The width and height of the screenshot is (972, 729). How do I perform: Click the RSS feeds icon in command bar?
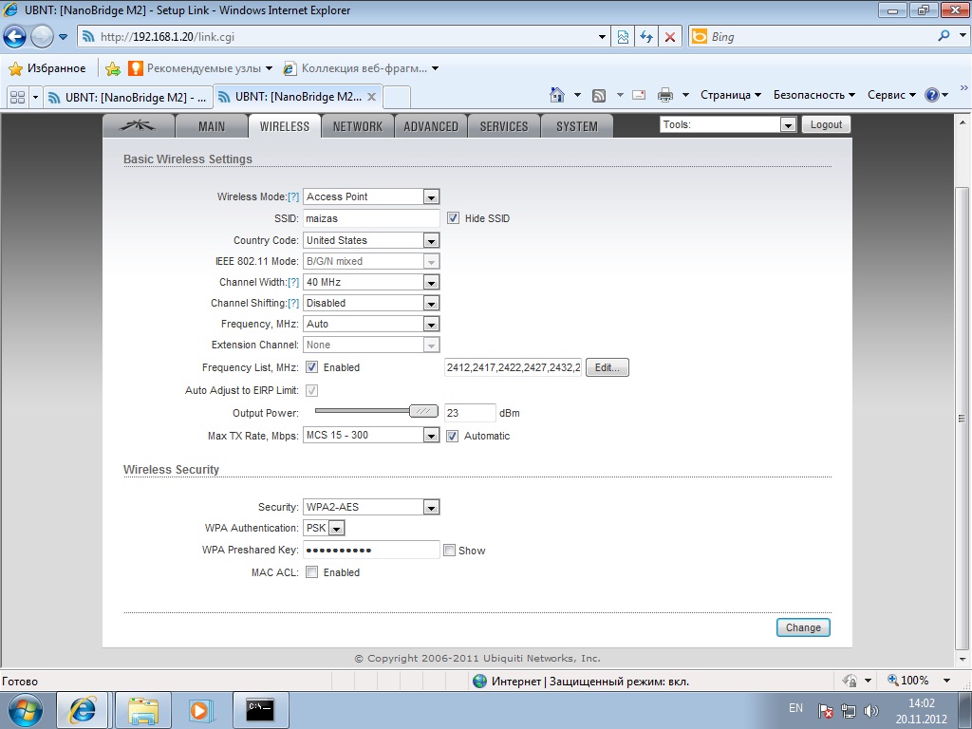(599, 96)
